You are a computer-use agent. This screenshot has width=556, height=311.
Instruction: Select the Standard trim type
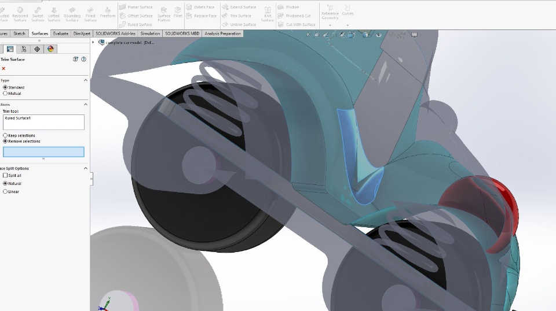pos(14,87)
